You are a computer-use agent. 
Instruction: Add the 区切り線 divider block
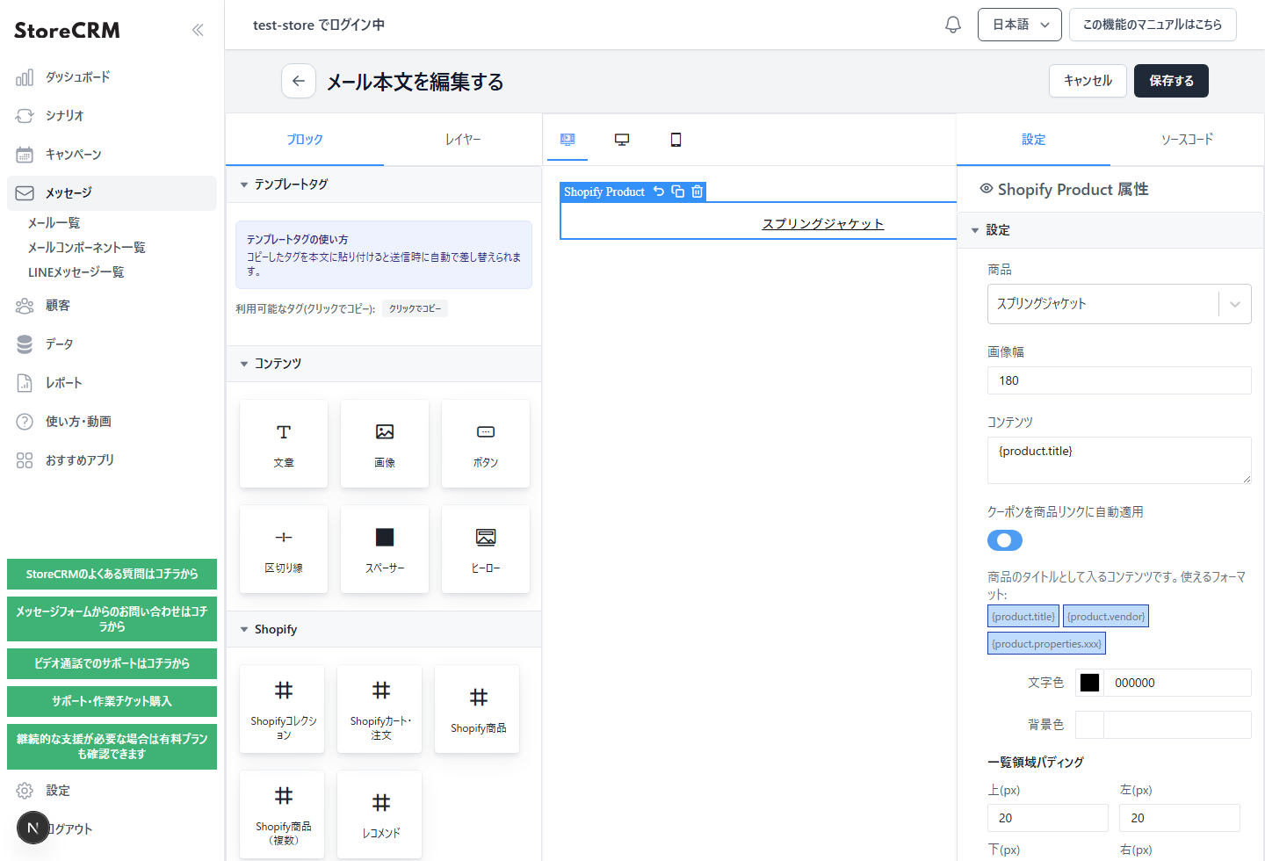click(x=284, y=549)
